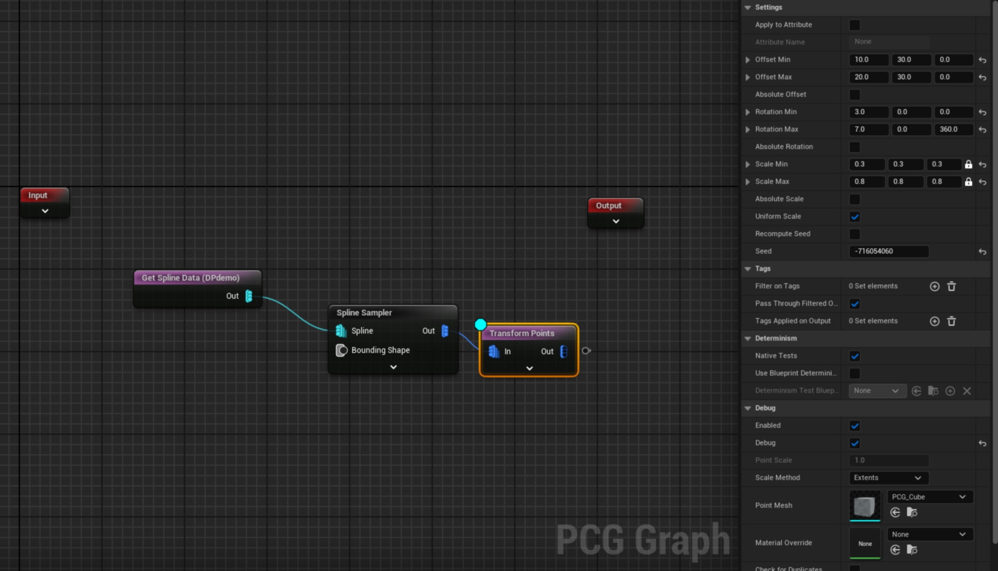This screenshot has width=998, height=571.
Task: Delete Tags Applied on Output elements
Action: 951,321
